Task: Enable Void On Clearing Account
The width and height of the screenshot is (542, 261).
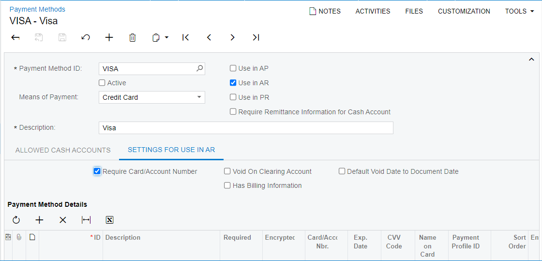Action: (227, 171)
